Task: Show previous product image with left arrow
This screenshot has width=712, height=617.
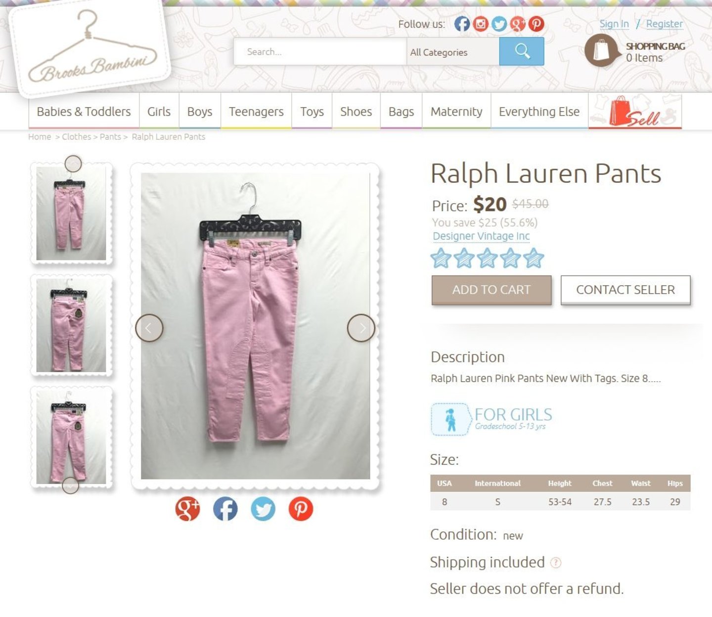Action: point(149,328)
